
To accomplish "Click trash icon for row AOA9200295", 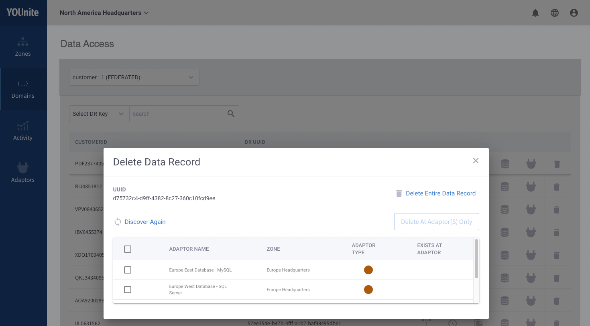I will click(x=557, y=301).
